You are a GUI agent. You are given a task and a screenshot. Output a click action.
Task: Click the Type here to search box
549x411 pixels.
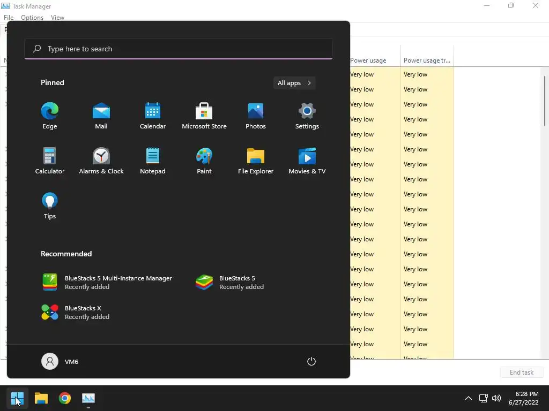click(x=179, y=49)
